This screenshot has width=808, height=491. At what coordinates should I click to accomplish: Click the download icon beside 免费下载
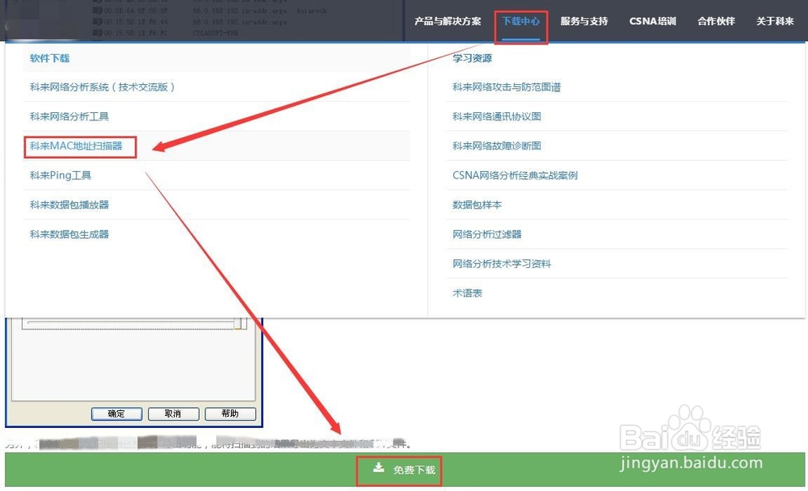[379, 468]
